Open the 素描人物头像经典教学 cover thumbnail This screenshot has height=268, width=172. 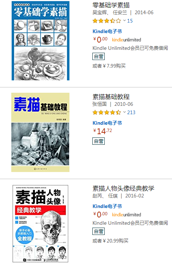click(x=40, y=224)
